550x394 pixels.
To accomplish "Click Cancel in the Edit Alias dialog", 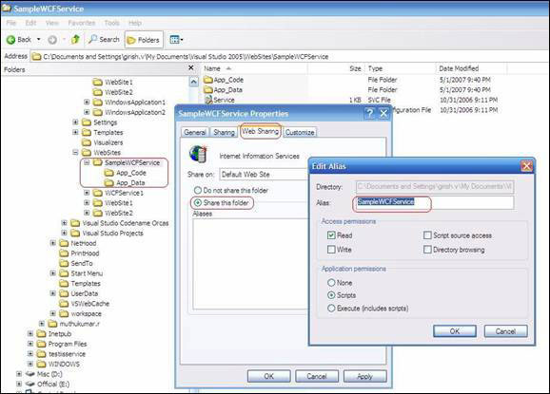I will (505, 331).
